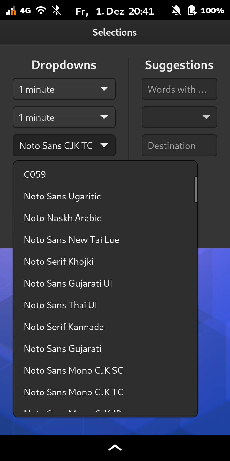This screenshot has width=230, height=461.
Task: Tap the date and time in status bar
Action: tap(115, 11)
